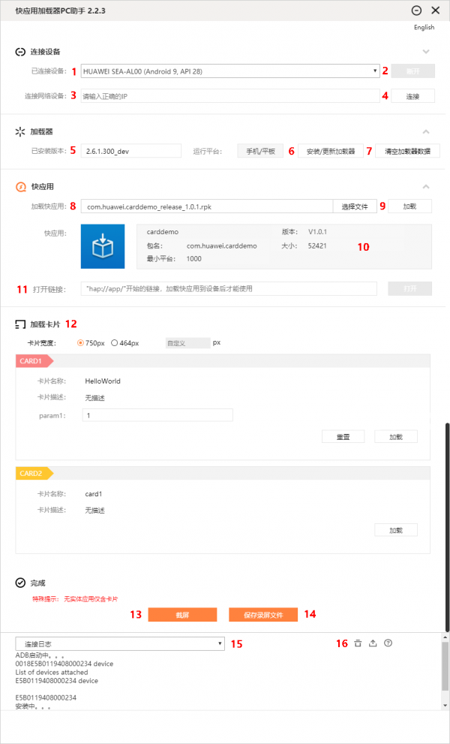Clear the log with trash icon
The width and height of the screenshot is (450, 744).
pyautogui.click(x=358, y=643)
